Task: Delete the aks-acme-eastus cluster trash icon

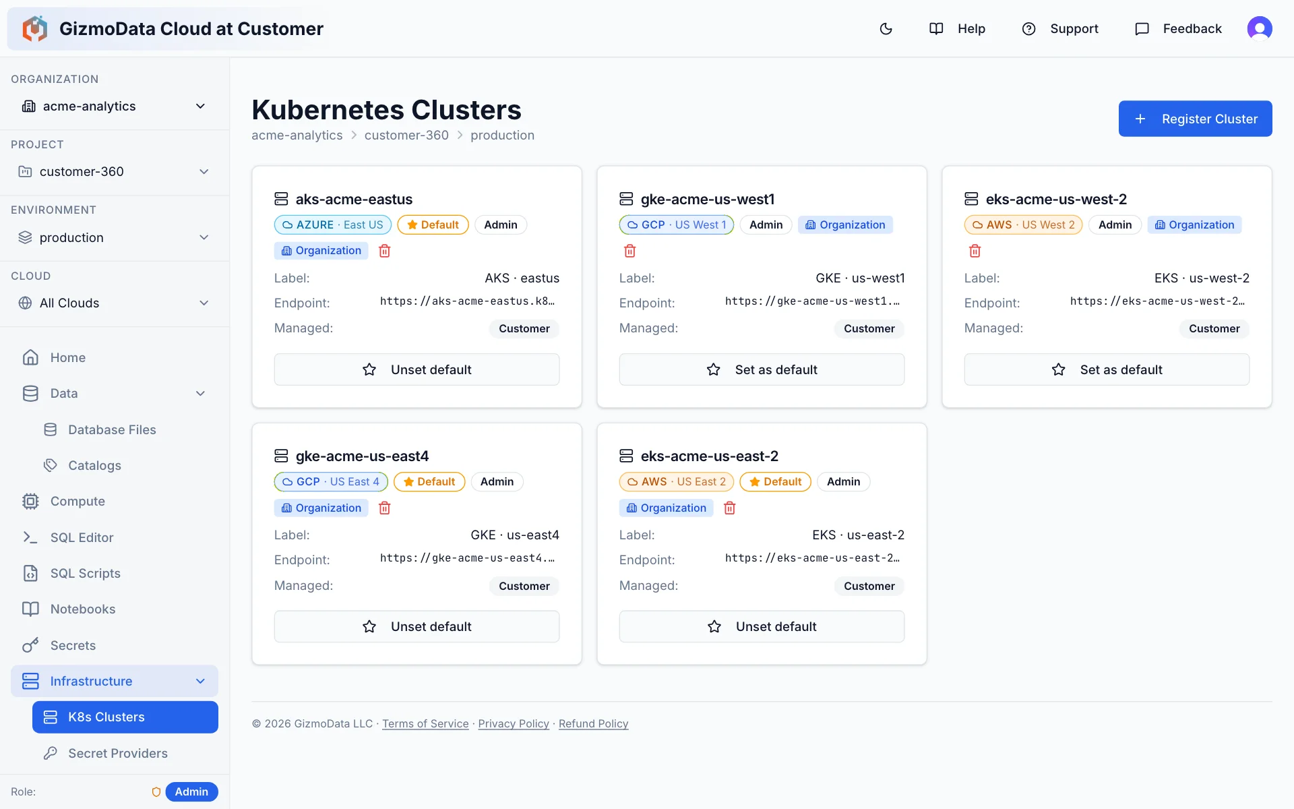Action: [x=385, y=251]
